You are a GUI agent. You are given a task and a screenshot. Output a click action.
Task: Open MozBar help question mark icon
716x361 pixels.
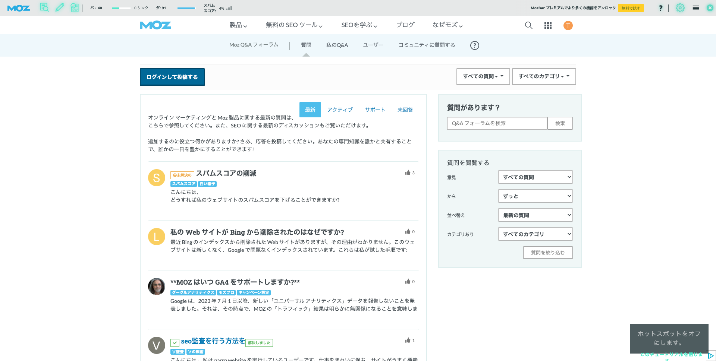pyautogui.click(x=660, y=8)
